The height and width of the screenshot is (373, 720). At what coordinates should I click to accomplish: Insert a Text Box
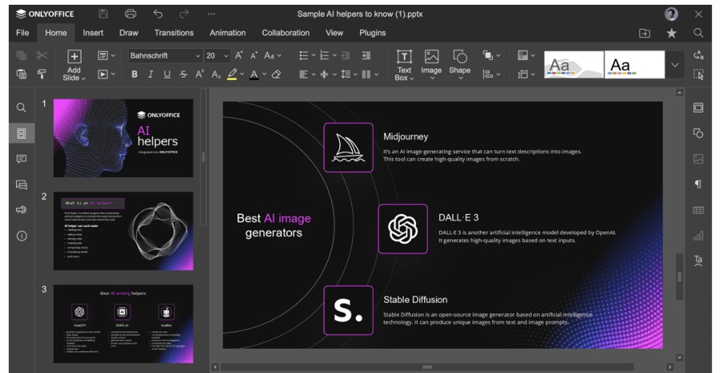click(x=404, y=65)
